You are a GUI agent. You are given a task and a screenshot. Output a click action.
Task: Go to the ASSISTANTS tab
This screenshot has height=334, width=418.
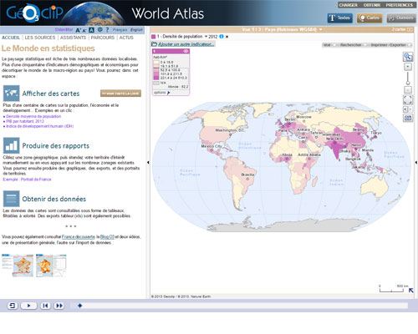point(73,38)
